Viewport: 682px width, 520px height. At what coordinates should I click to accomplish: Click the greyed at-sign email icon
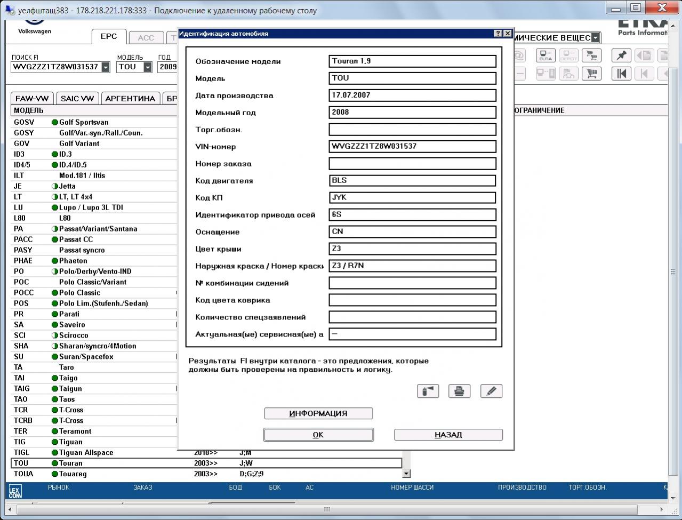click(519, 55)
